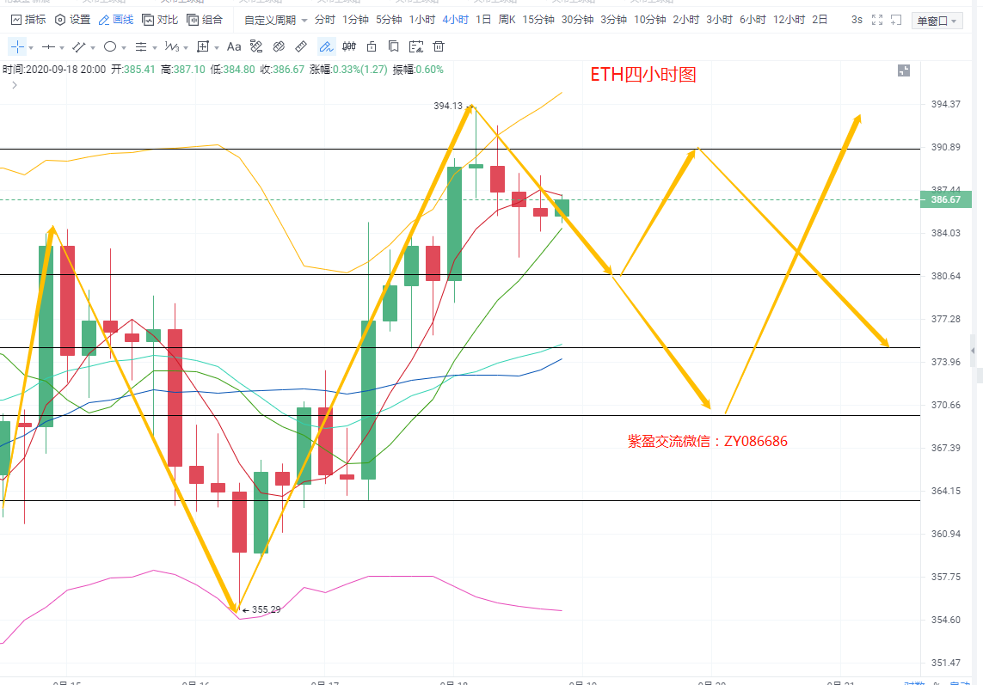This screenshot has width=983, height=685.
Task: Open the 设置 settings
Action: 72,20
